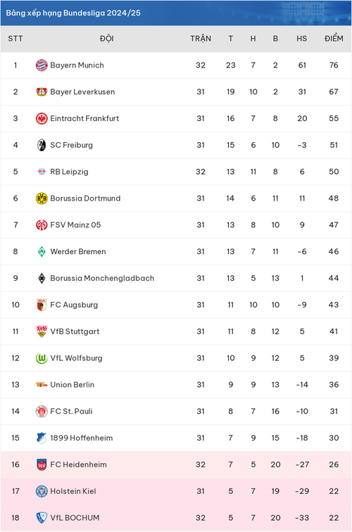Click the VfL BOCHUM team name
The height and width of the screenshot is (532, 352).
coord(75,518)
